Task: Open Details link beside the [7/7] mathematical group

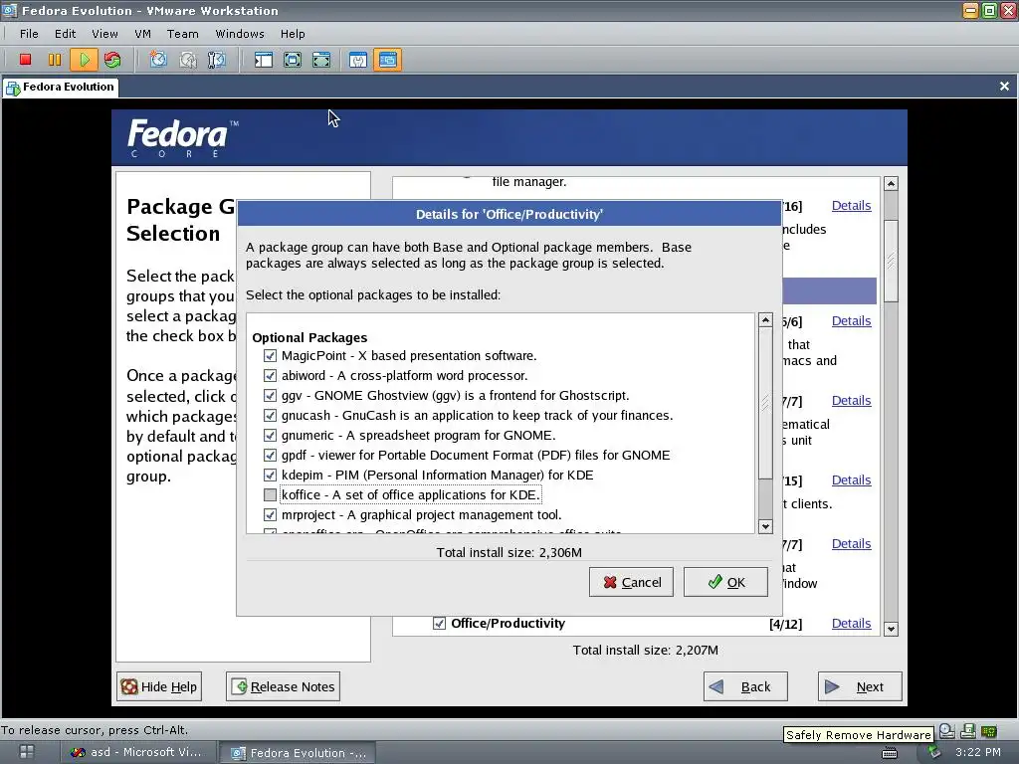Action: (851, 401)
